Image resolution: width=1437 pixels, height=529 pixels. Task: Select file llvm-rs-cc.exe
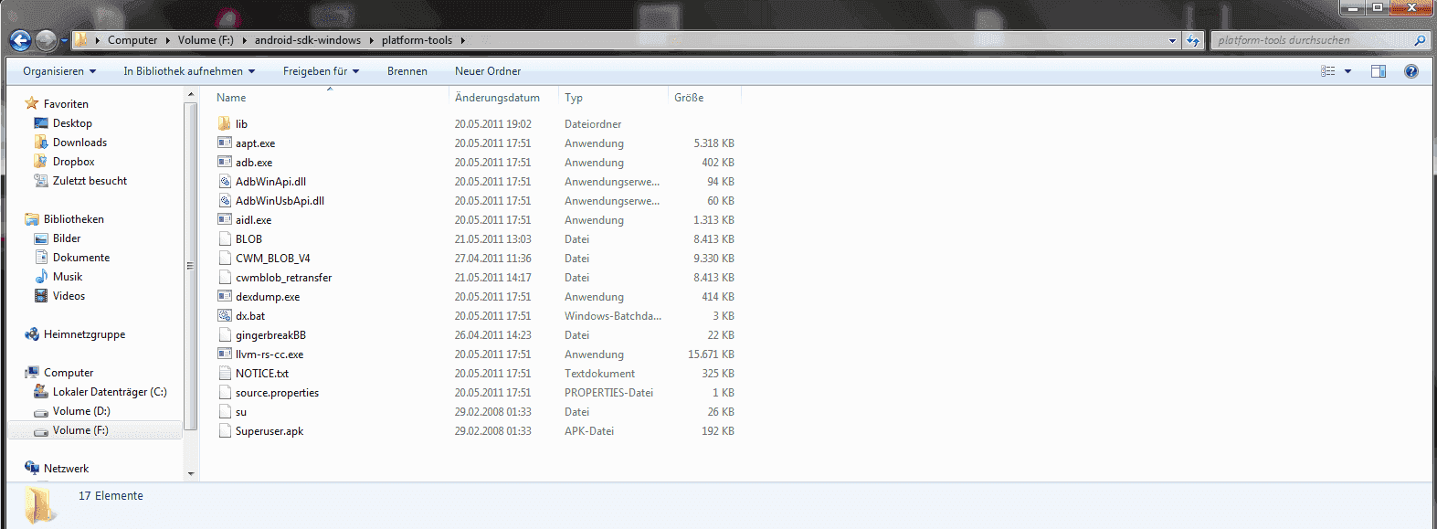[x=269, y=354]
